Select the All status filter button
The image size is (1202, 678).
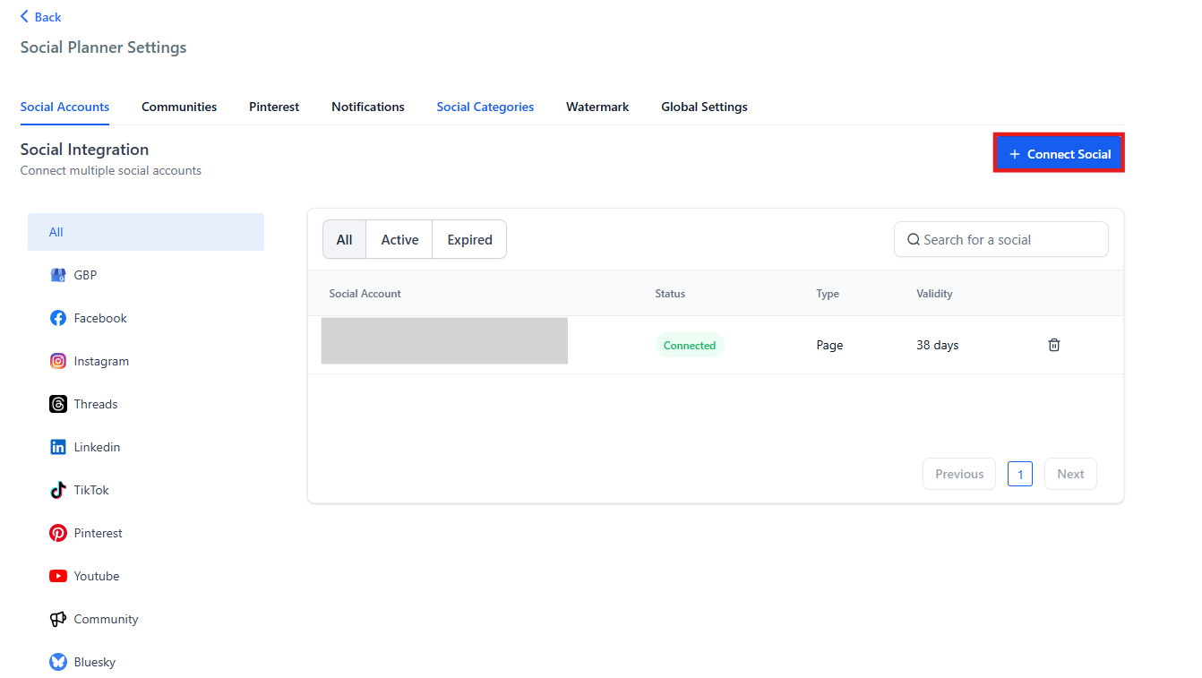pyautogui.click(x=345, y=240)
